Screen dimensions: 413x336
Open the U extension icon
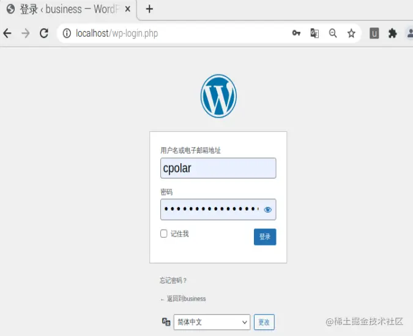(374, 34)
